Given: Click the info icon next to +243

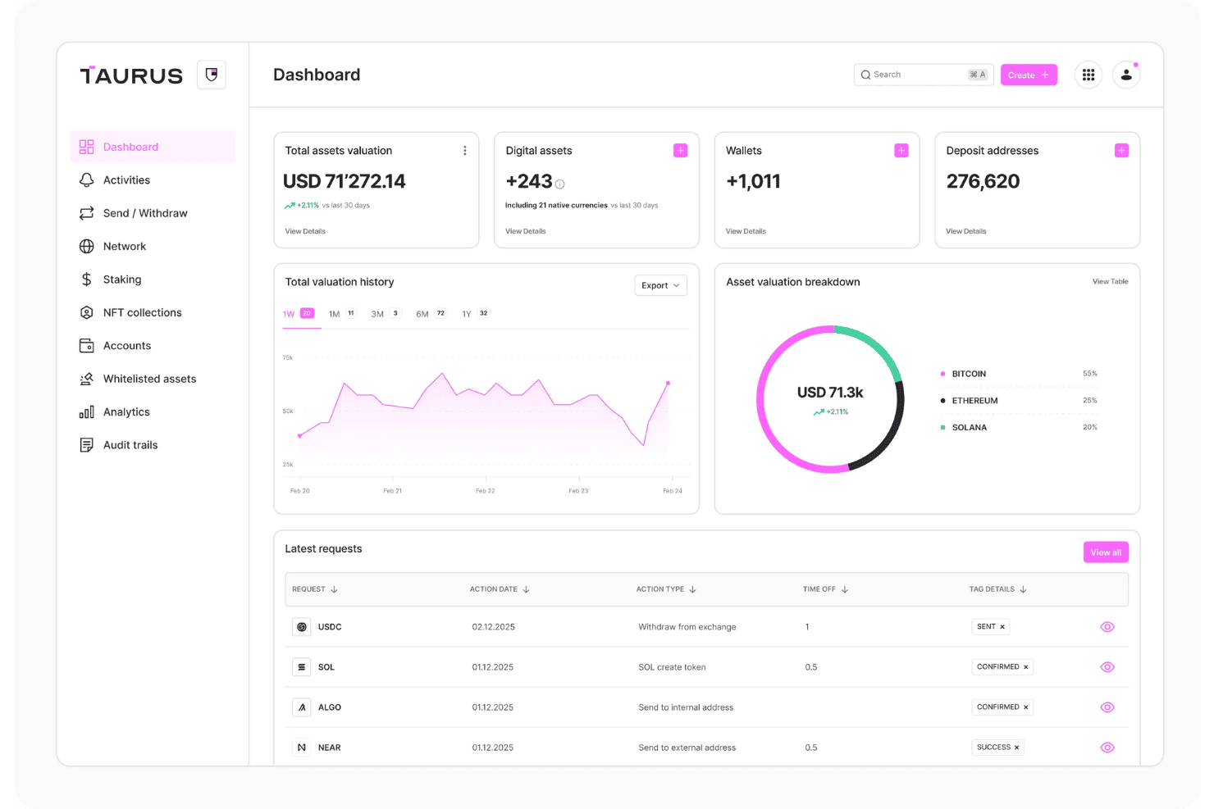Looking at the screenshot, I should [x=560, y=184].
